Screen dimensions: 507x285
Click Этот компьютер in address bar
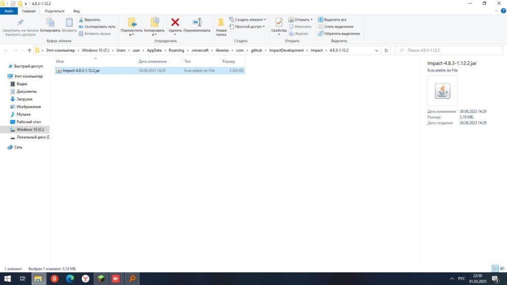coord(60,50)
